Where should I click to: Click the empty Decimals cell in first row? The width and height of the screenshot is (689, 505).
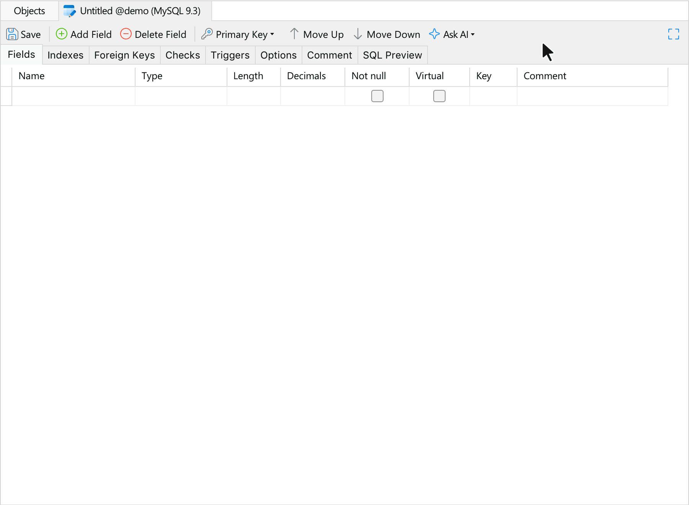313,96
